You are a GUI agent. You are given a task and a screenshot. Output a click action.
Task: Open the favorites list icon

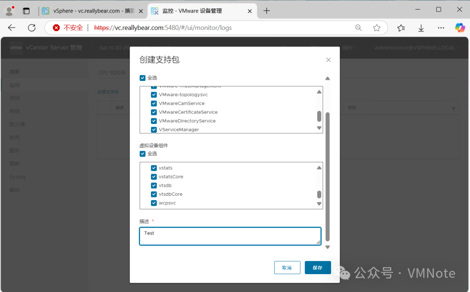[x=401, y=28]
